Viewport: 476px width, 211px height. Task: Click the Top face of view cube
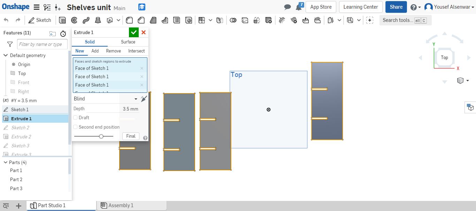coord(444,58)
